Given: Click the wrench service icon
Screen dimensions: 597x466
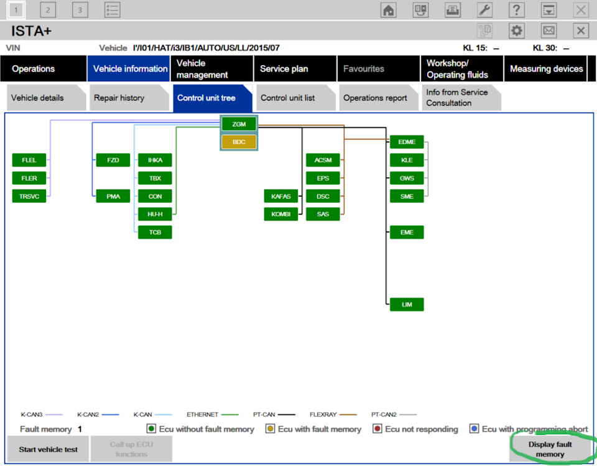Looking at the screenshot, I should click(x=484, y=10).
